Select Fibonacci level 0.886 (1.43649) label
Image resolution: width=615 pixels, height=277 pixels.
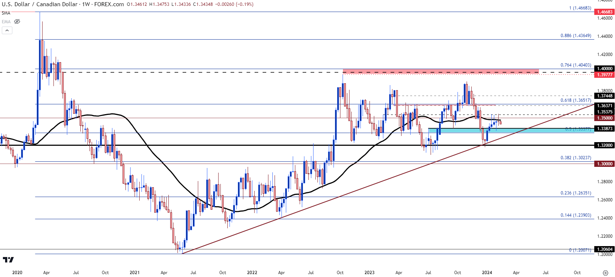coord(576,36)
